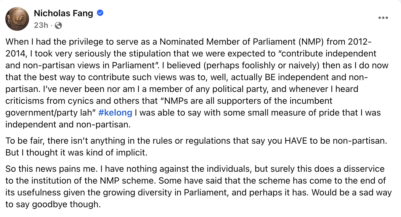
Task: Click the phrase "Would be a sad way"
Action: tap(352, 192)
